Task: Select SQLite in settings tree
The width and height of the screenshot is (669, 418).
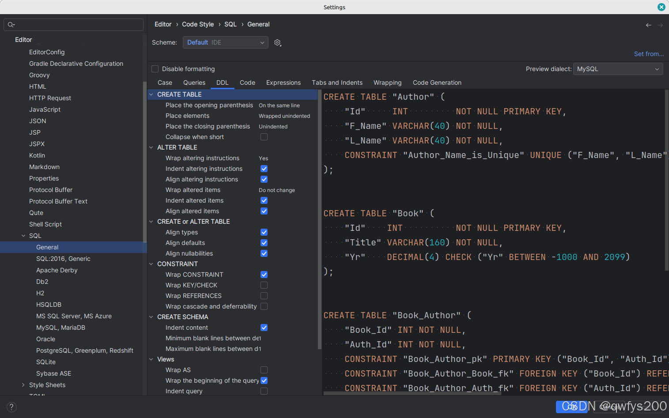Action: click(46, 362)
